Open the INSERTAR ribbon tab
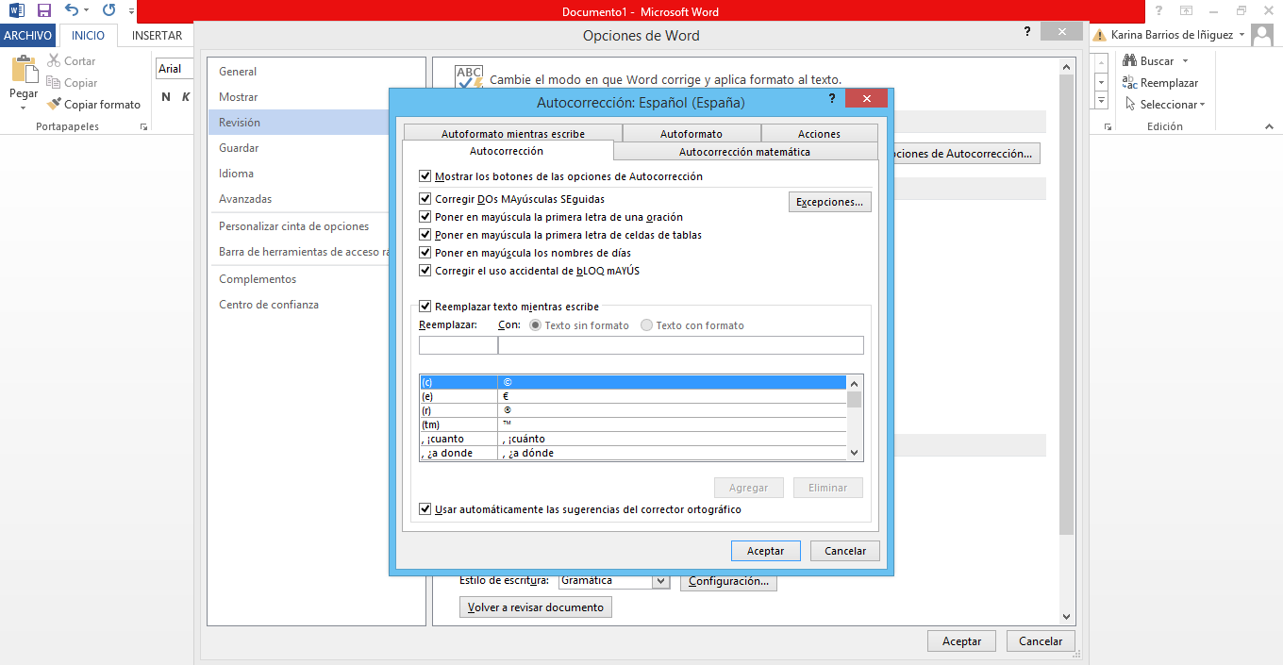1283x665 pixels. [x=157, y=35]
